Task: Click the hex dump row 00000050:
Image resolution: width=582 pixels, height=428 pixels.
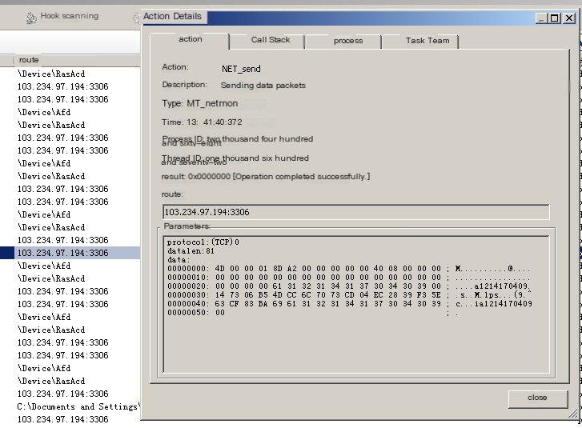Action: tap(312, 313)
